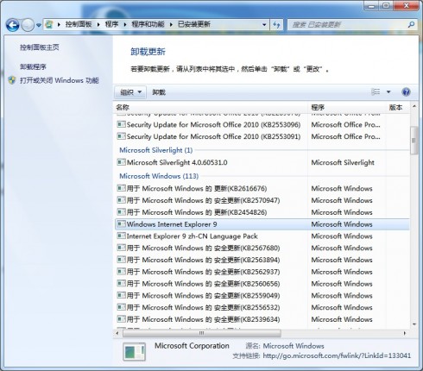
Task: Click horizontal scrollbar left arrow
Action: click(x=117, y=333)
